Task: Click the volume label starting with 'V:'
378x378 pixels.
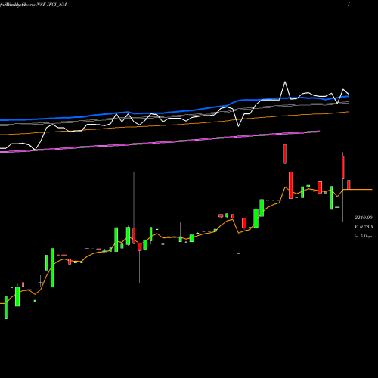Action: point(364,227)
